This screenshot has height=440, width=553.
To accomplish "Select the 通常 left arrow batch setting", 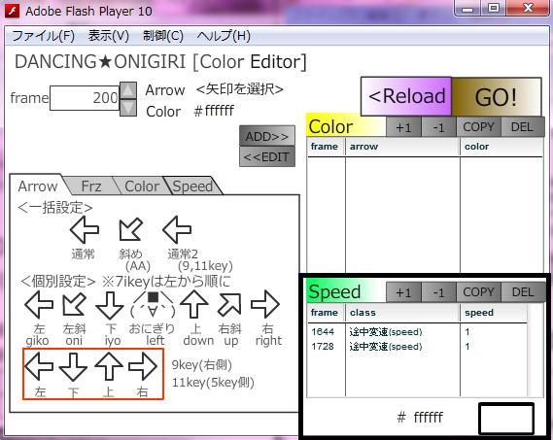I will point(85,229).
